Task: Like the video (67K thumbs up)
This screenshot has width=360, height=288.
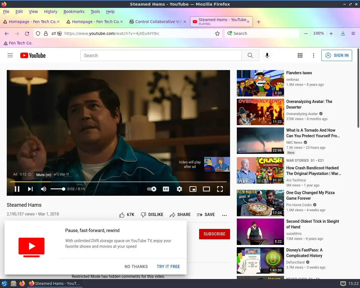Action: (x=127, y=215)
